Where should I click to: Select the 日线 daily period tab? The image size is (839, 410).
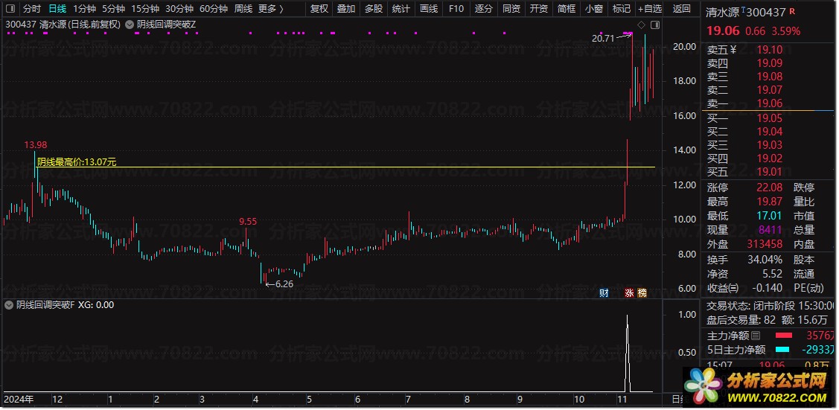57,8
